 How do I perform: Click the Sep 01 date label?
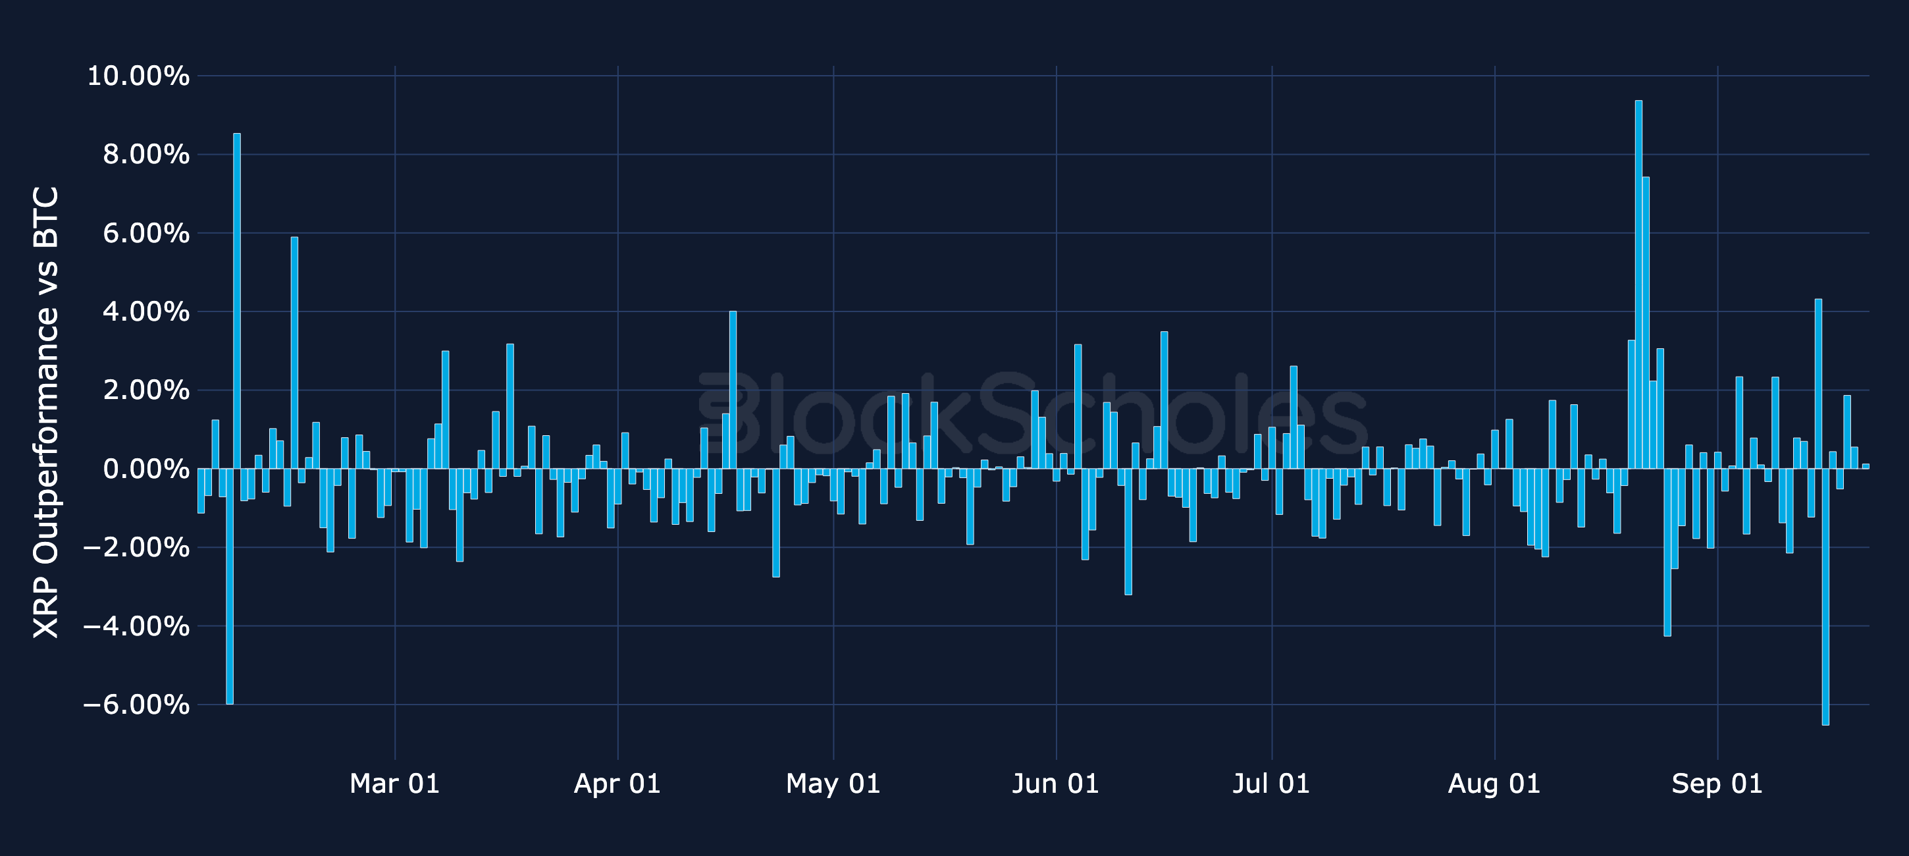[x=1717, y=784]
